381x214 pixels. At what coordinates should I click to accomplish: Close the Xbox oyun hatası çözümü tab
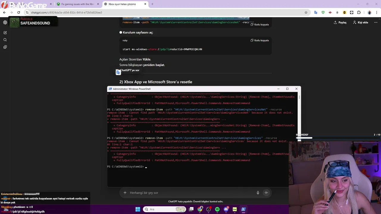point(145,4)
